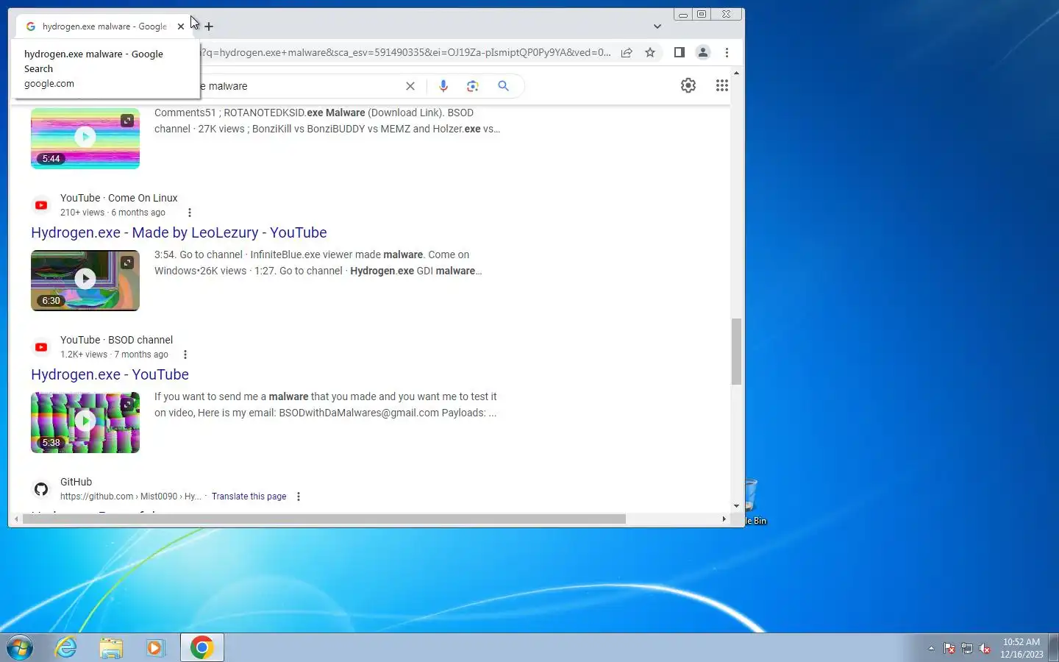
Task: Open options for the GitHub result
Action: pos(299,496)
